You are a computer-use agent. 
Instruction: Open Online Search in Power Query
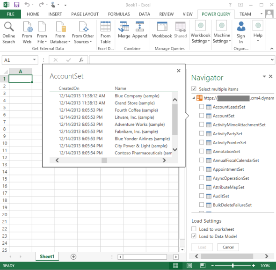click(8, 32)
